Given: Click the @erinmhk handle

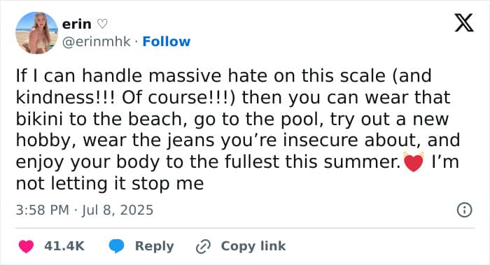Looking at the screenshot, I should (97, 41).
